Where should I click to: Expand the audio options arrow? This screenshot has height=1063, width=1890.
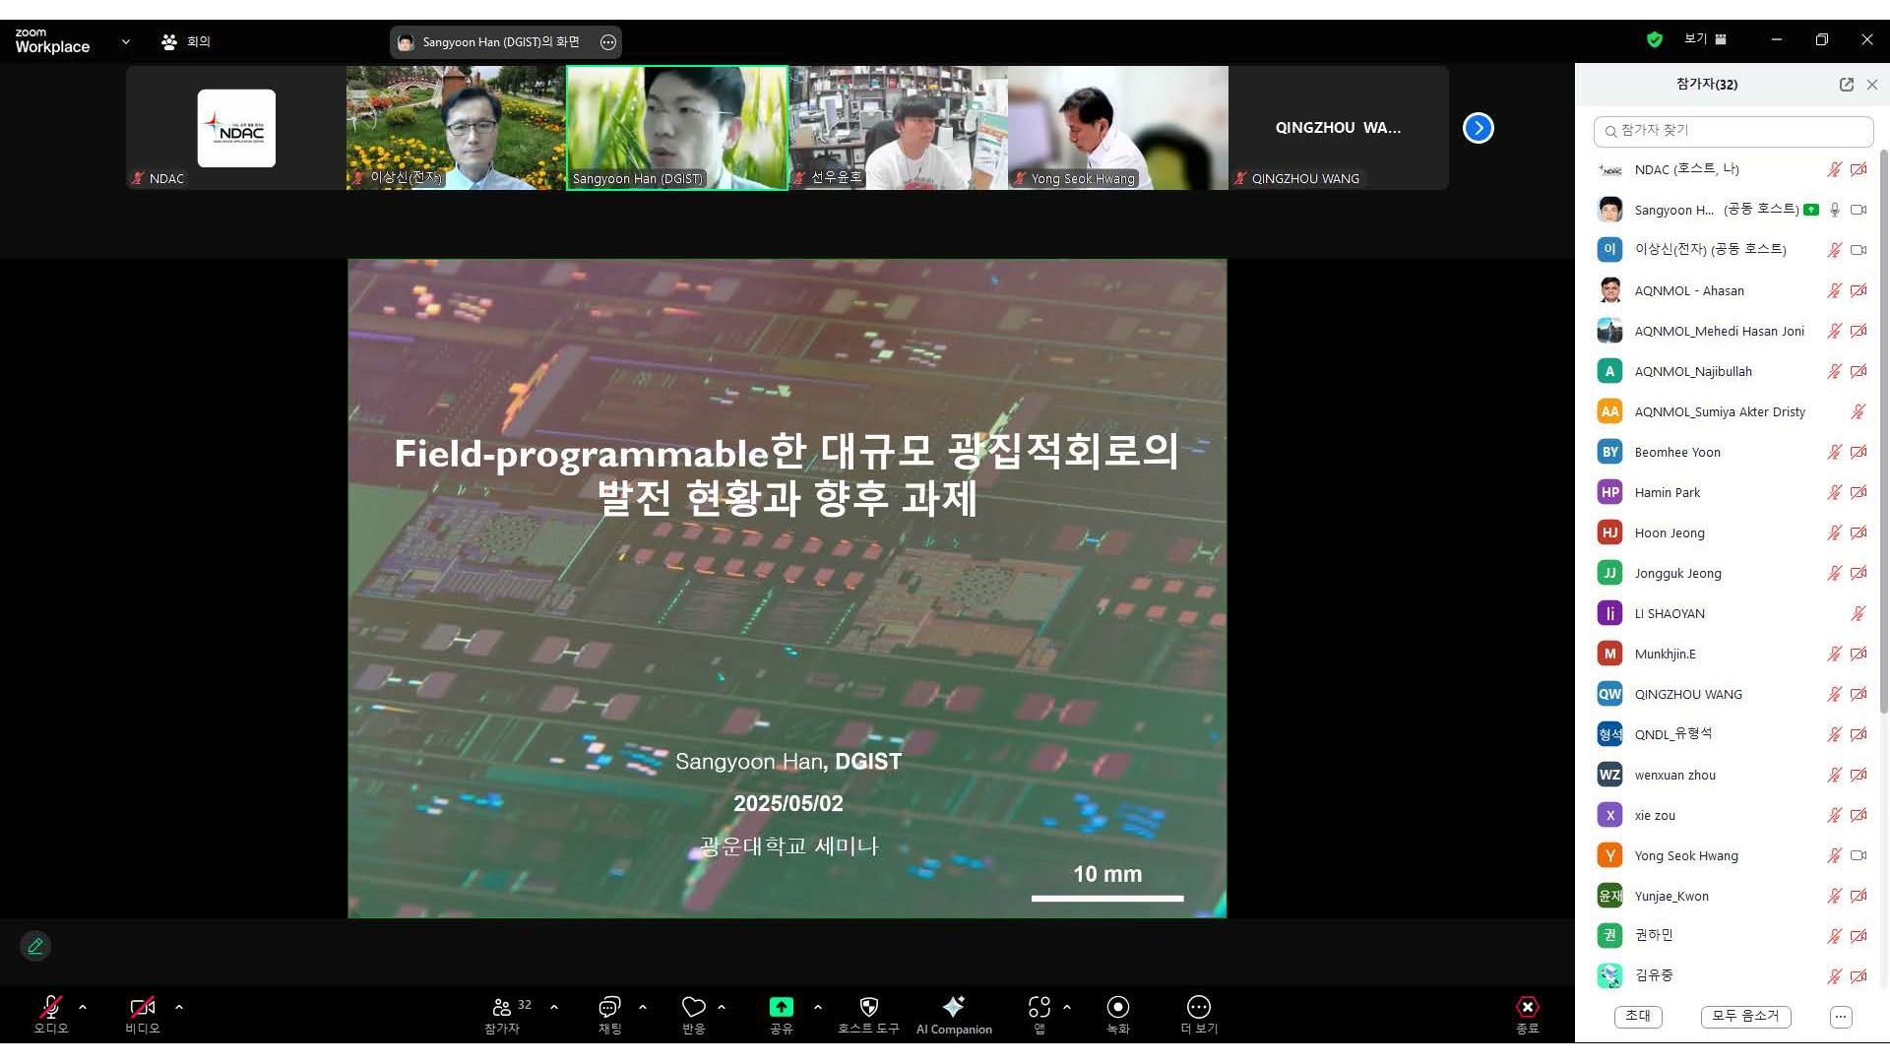click(x=83, y=1007)
